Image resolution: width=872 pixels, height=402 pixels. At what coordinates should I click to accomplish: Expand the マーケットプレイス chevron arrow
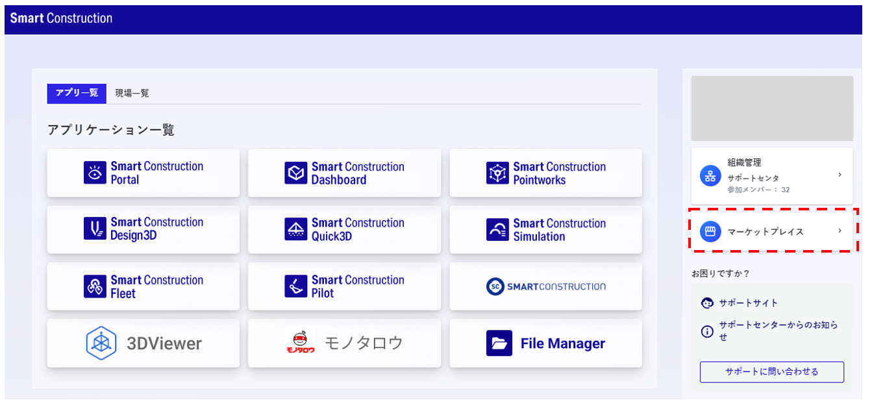(x=840, y=231)
